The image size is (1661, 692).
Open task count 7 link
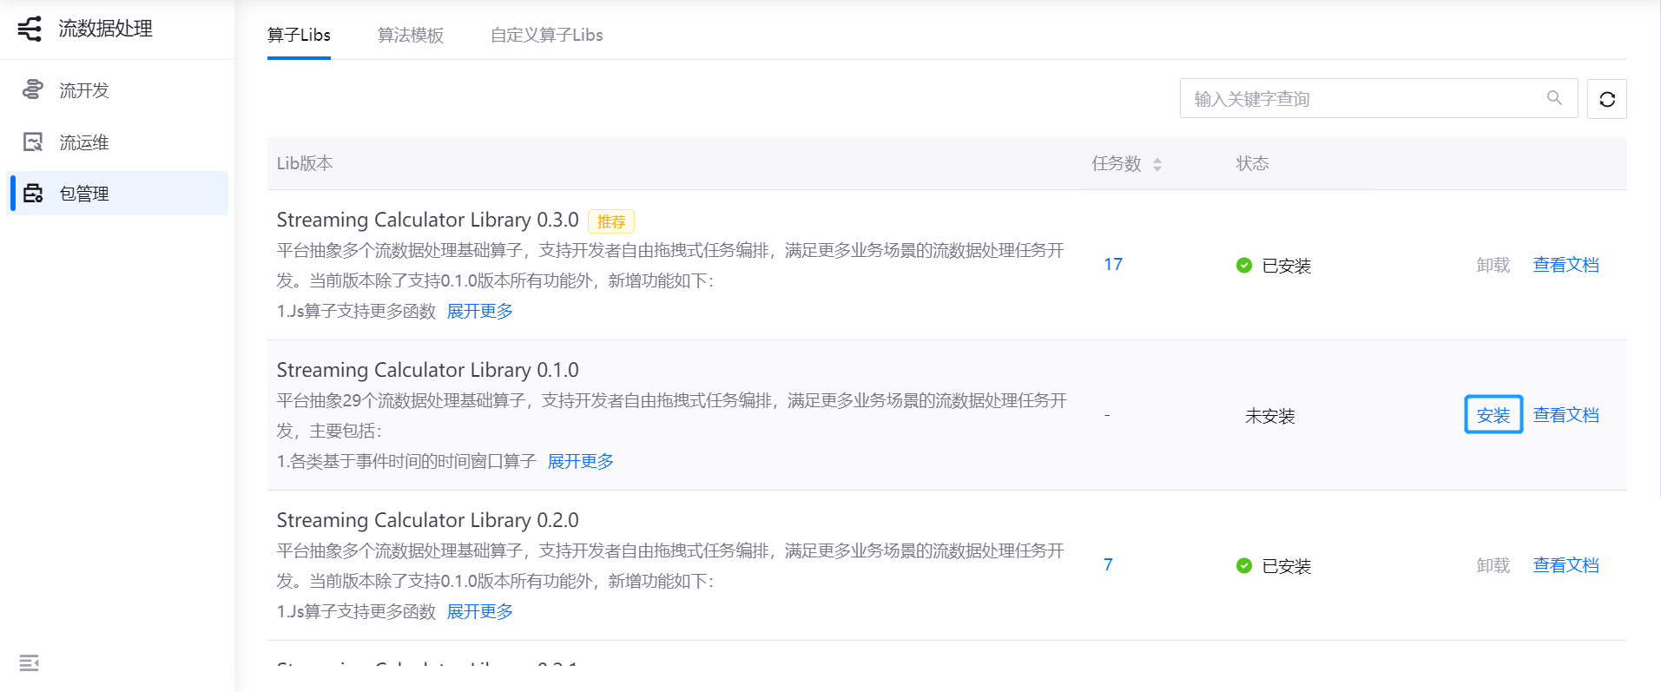[x=1108, y=564]
